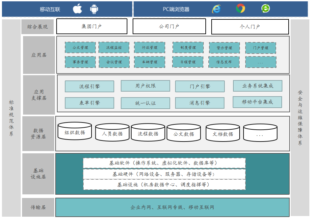Click the green 360 browser icon
The width and height of the screenshot is (313, 219).
pyautogui.click(x=265, y=9)
